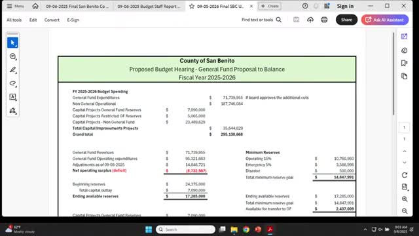Viewport: 419px width, 236px height.
Task: Open Task View on the taskbar
Action: pyautogui.click(x=222, y=229)
